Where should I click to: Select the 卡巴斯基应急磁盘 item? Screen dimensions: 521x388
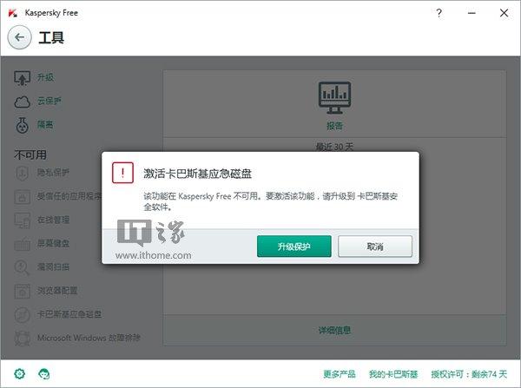click(x=69, y=314)
